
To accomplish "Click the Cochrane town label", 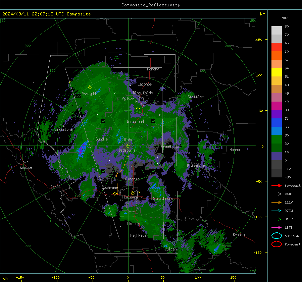I will [110, 187].
